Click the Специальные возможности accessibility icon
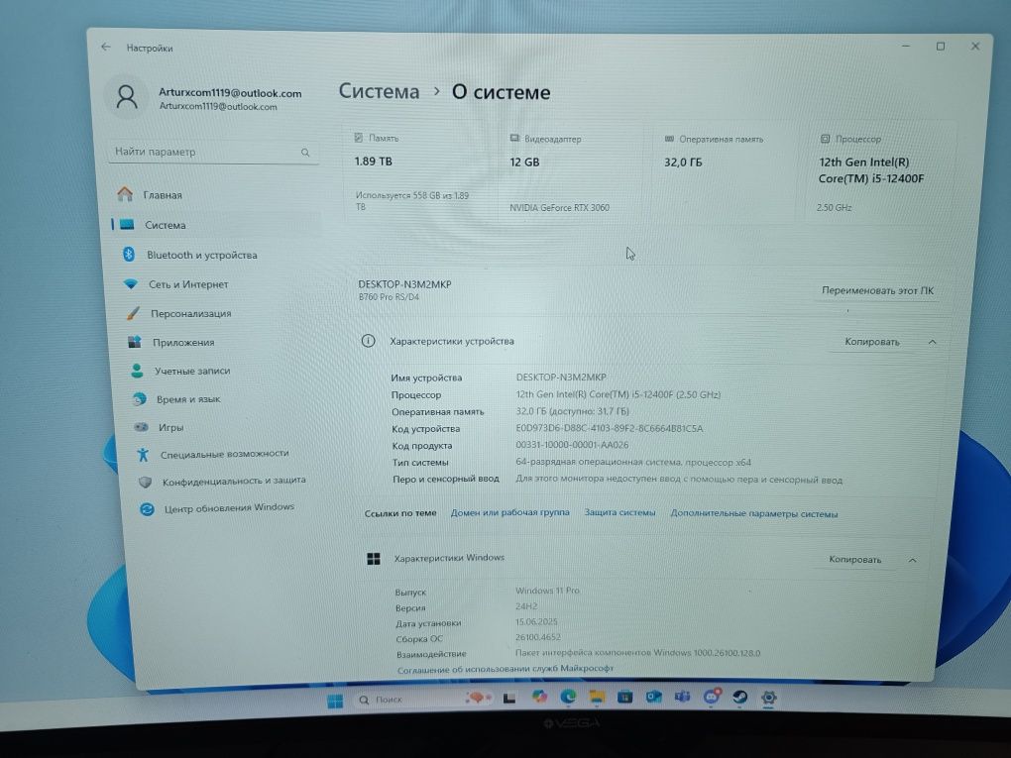The height and width of the screenshot is (758, 1011). (143, 455)
